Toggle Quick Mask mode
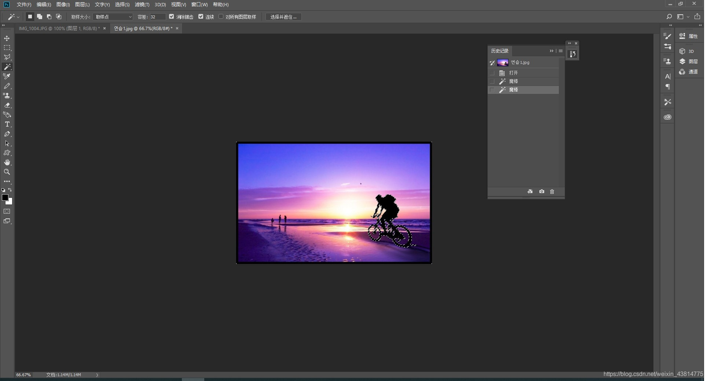707x381 pixels. (x=7, y=211)
